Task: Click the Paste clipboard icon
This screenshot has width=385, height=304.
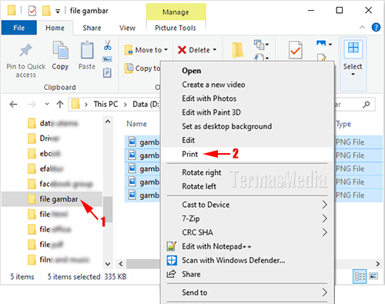Action: 87,50
